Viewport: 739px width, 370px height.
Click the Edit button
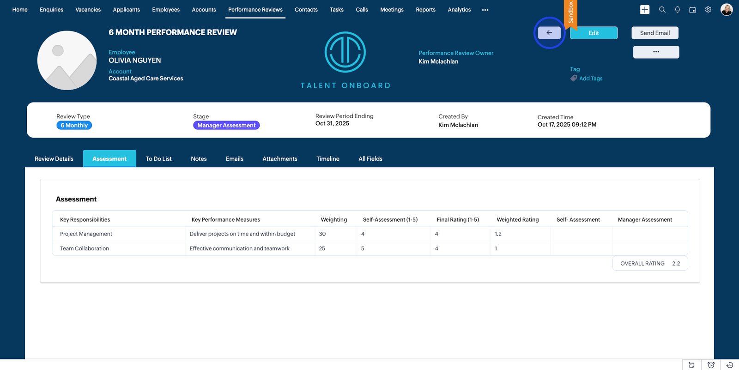[594, 33]
